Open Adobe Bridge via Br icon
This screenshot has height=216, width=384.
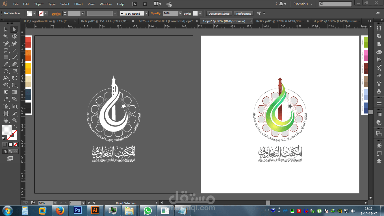[x=135, y=4]
